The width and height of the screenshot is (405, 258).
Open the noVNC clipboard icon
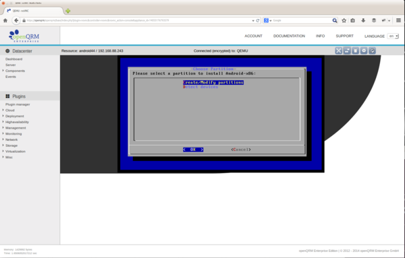pyautogui.click(x=356, y=51)
